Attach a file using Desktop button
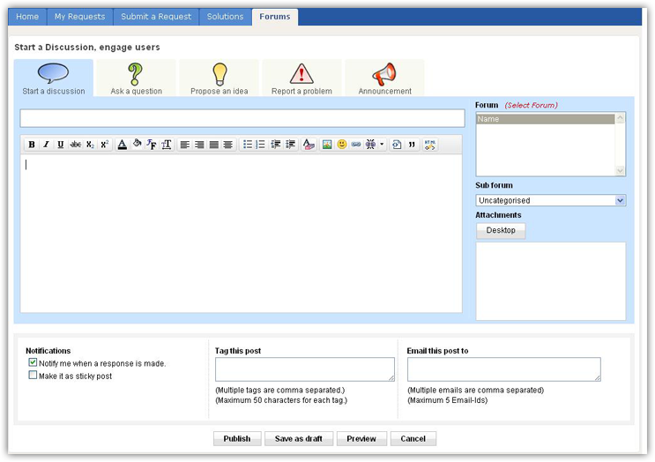The width and height of the screenshot is (655, 462). click(501, 231)
